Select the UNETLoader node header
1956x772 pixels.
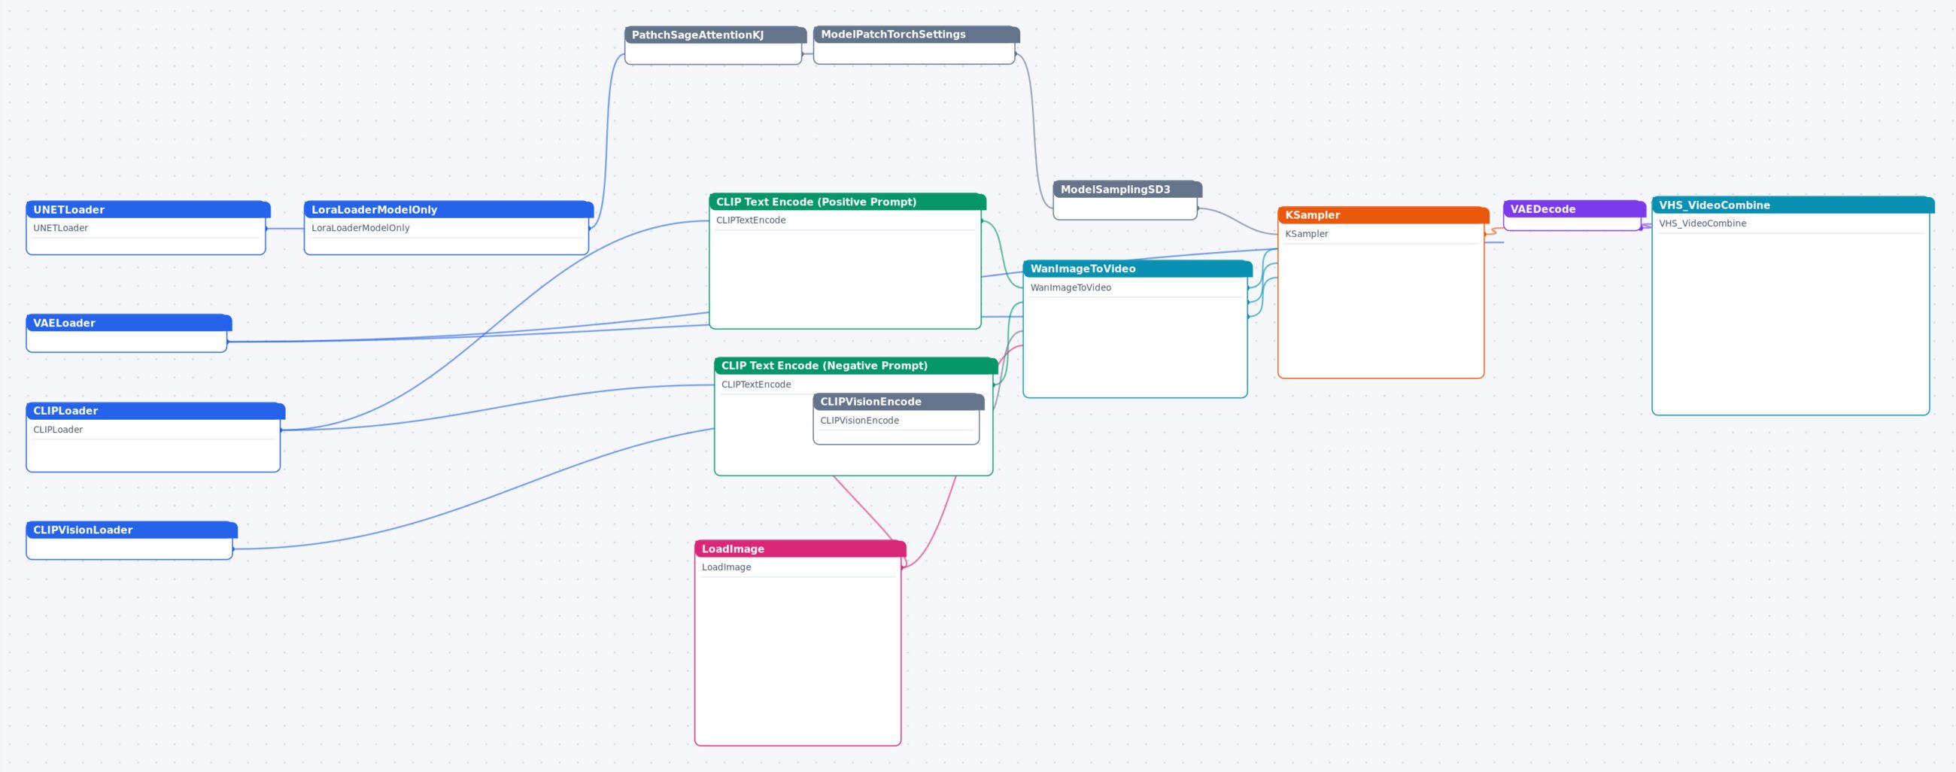[148, 209]
